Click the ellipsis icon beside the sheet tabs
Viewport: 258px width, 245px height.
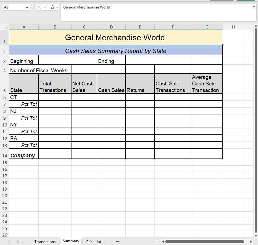(156, 242)
